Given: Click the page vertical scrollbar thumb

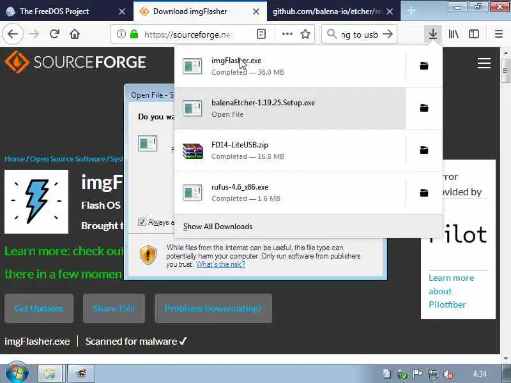Looking at the screenshot, I should (505, 70).
